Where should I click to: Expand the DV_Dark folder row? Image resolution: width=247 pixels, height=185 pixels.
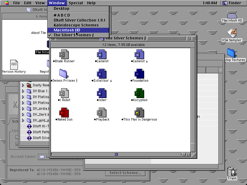click(23, 114)
